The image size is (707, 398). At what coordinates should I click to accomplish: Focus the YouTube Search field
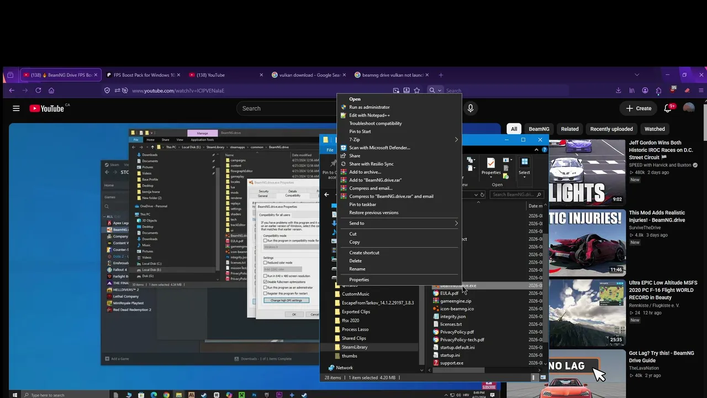287,108
